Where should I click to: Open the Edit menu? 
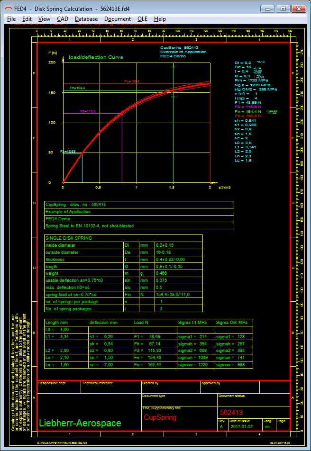(27, 19)
